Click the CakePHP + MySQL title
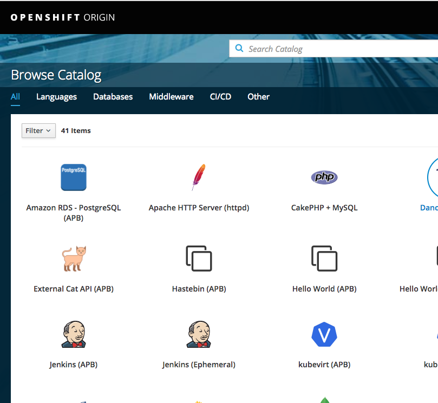This screenshot has width=438, height=403. tap(324, 208)
